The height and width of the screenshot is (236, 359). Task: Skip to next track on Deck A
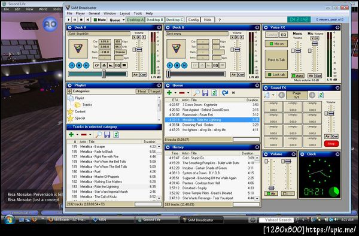pos(86,65)
